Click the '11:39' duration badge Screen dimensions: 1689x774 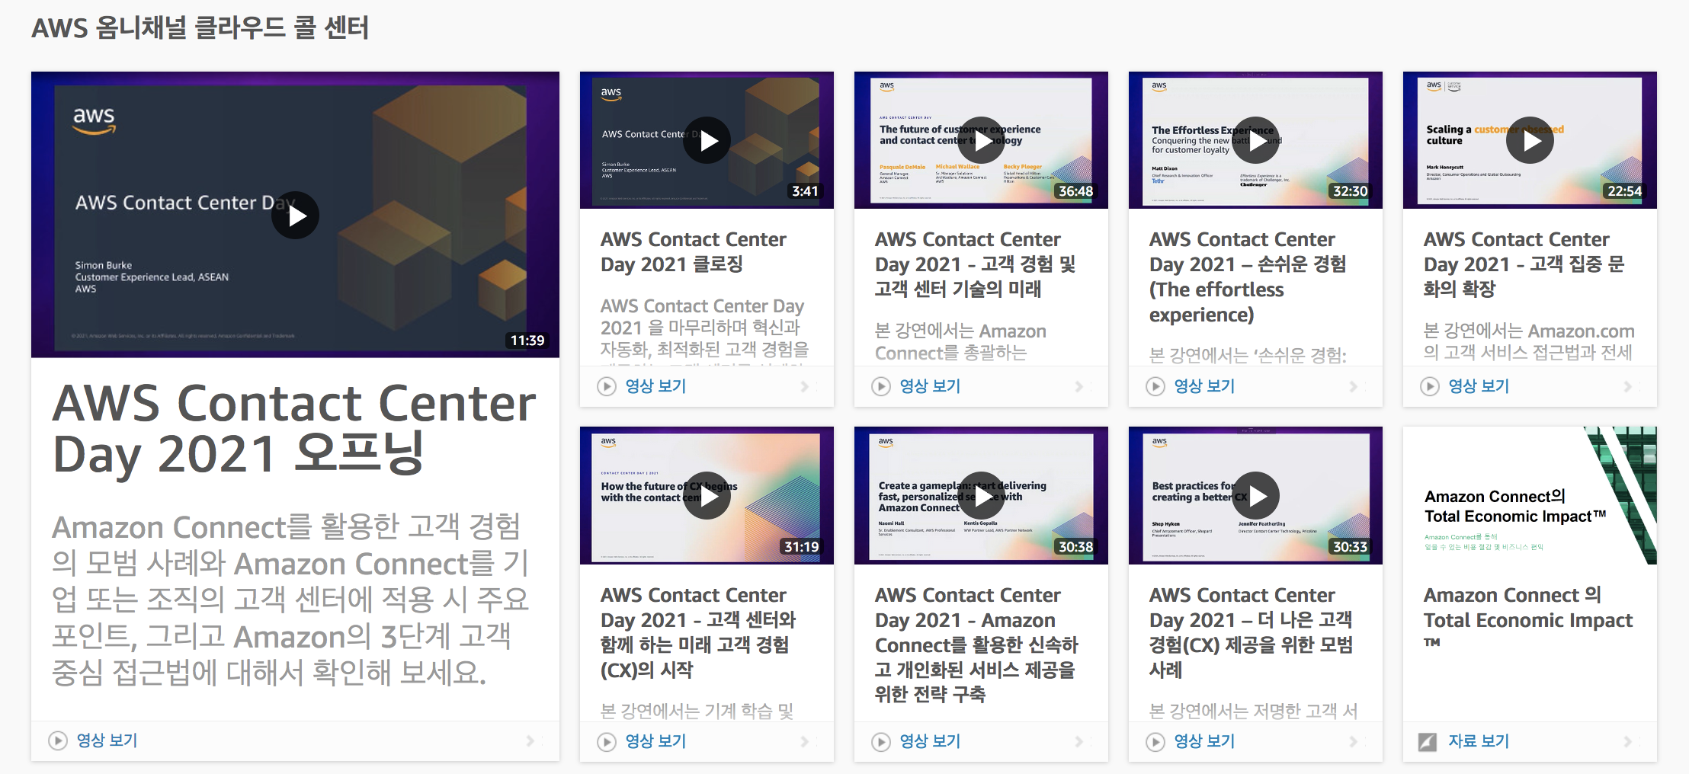(527, 341)
